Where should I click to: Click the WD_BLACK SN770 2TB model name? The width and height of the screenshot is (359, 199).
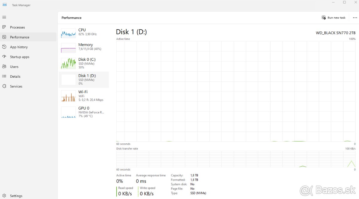pyautogui.click(x=336, y=33)
